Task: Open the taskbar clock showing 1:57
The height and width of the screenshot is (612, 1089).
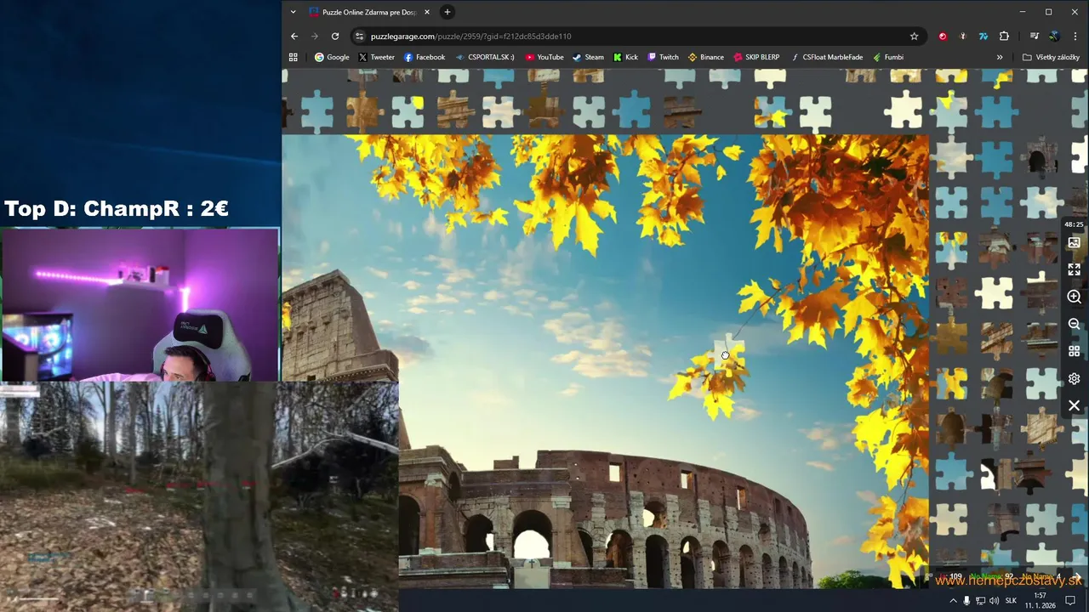Action: (1040, 600)
